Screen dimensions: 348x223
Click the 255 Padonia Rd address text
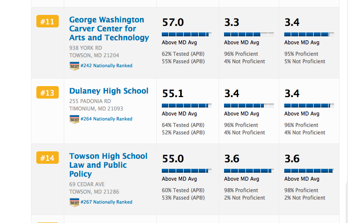pos(90,101)
